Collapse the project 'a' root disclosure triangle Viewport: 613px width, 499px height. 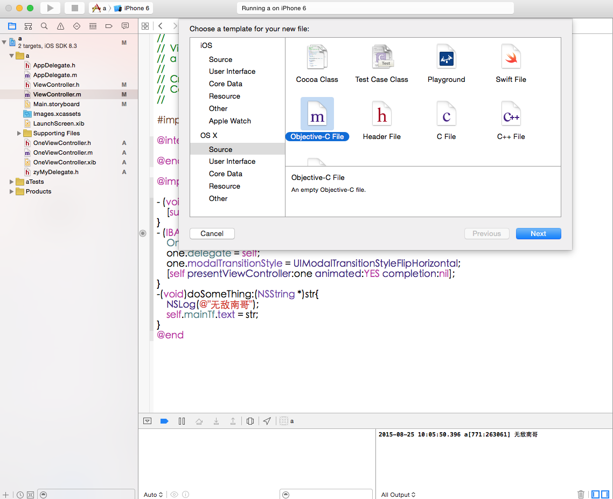tap(4, 42)
